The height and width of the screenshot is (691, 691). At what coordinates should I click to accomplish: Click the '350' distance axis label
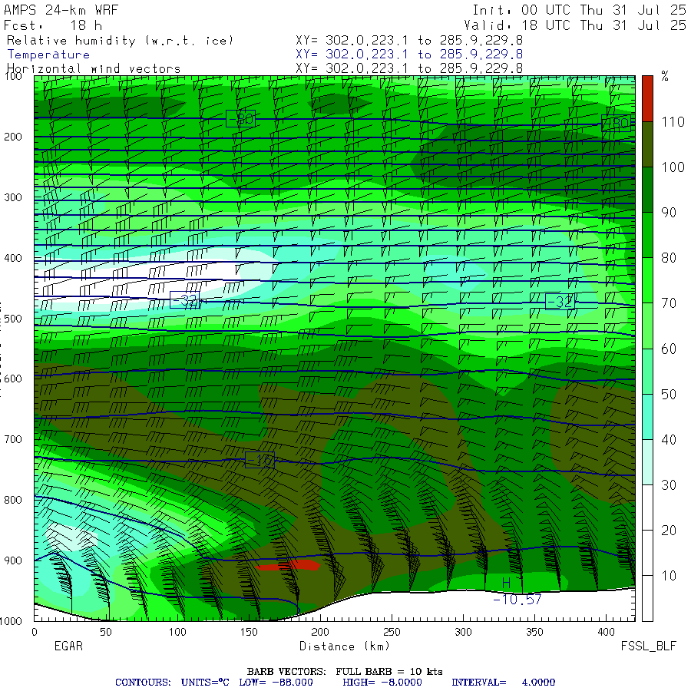534,632
